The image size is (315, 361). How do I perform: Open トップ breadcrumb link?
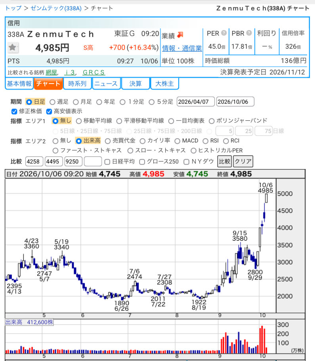pyautogui.click(x=13, y=8)
